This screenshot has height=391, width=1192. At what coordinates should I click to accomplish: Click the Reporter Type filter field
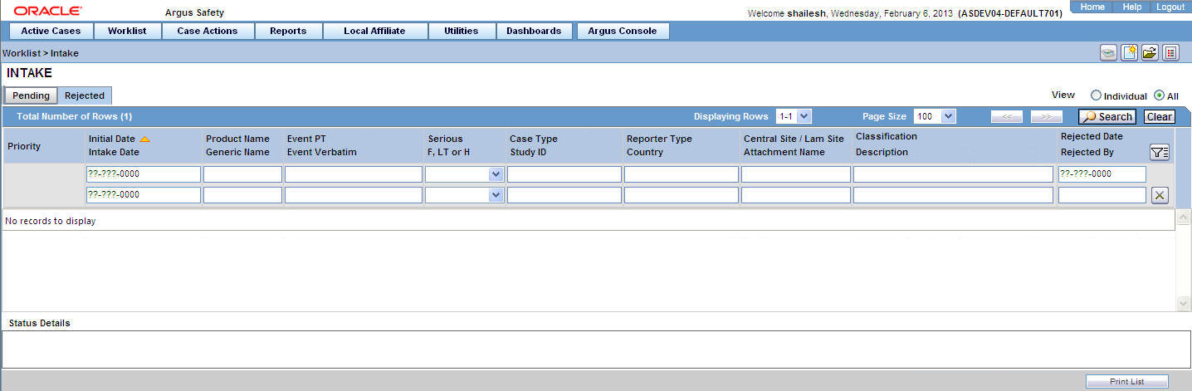pyautogui.click(x=681, y=174)
